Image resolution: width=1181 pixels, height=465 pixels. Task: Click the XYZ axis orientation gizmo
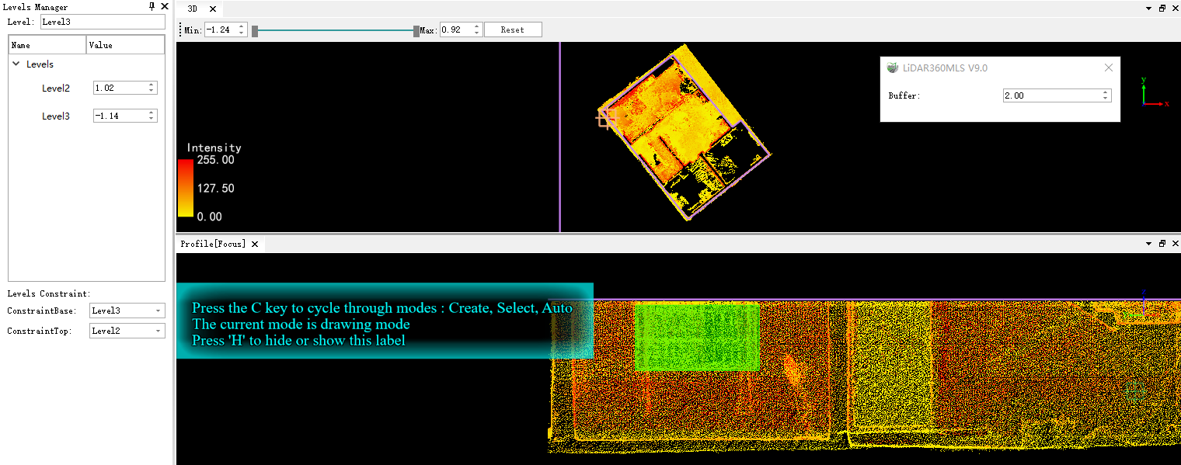coord(1151,93)
